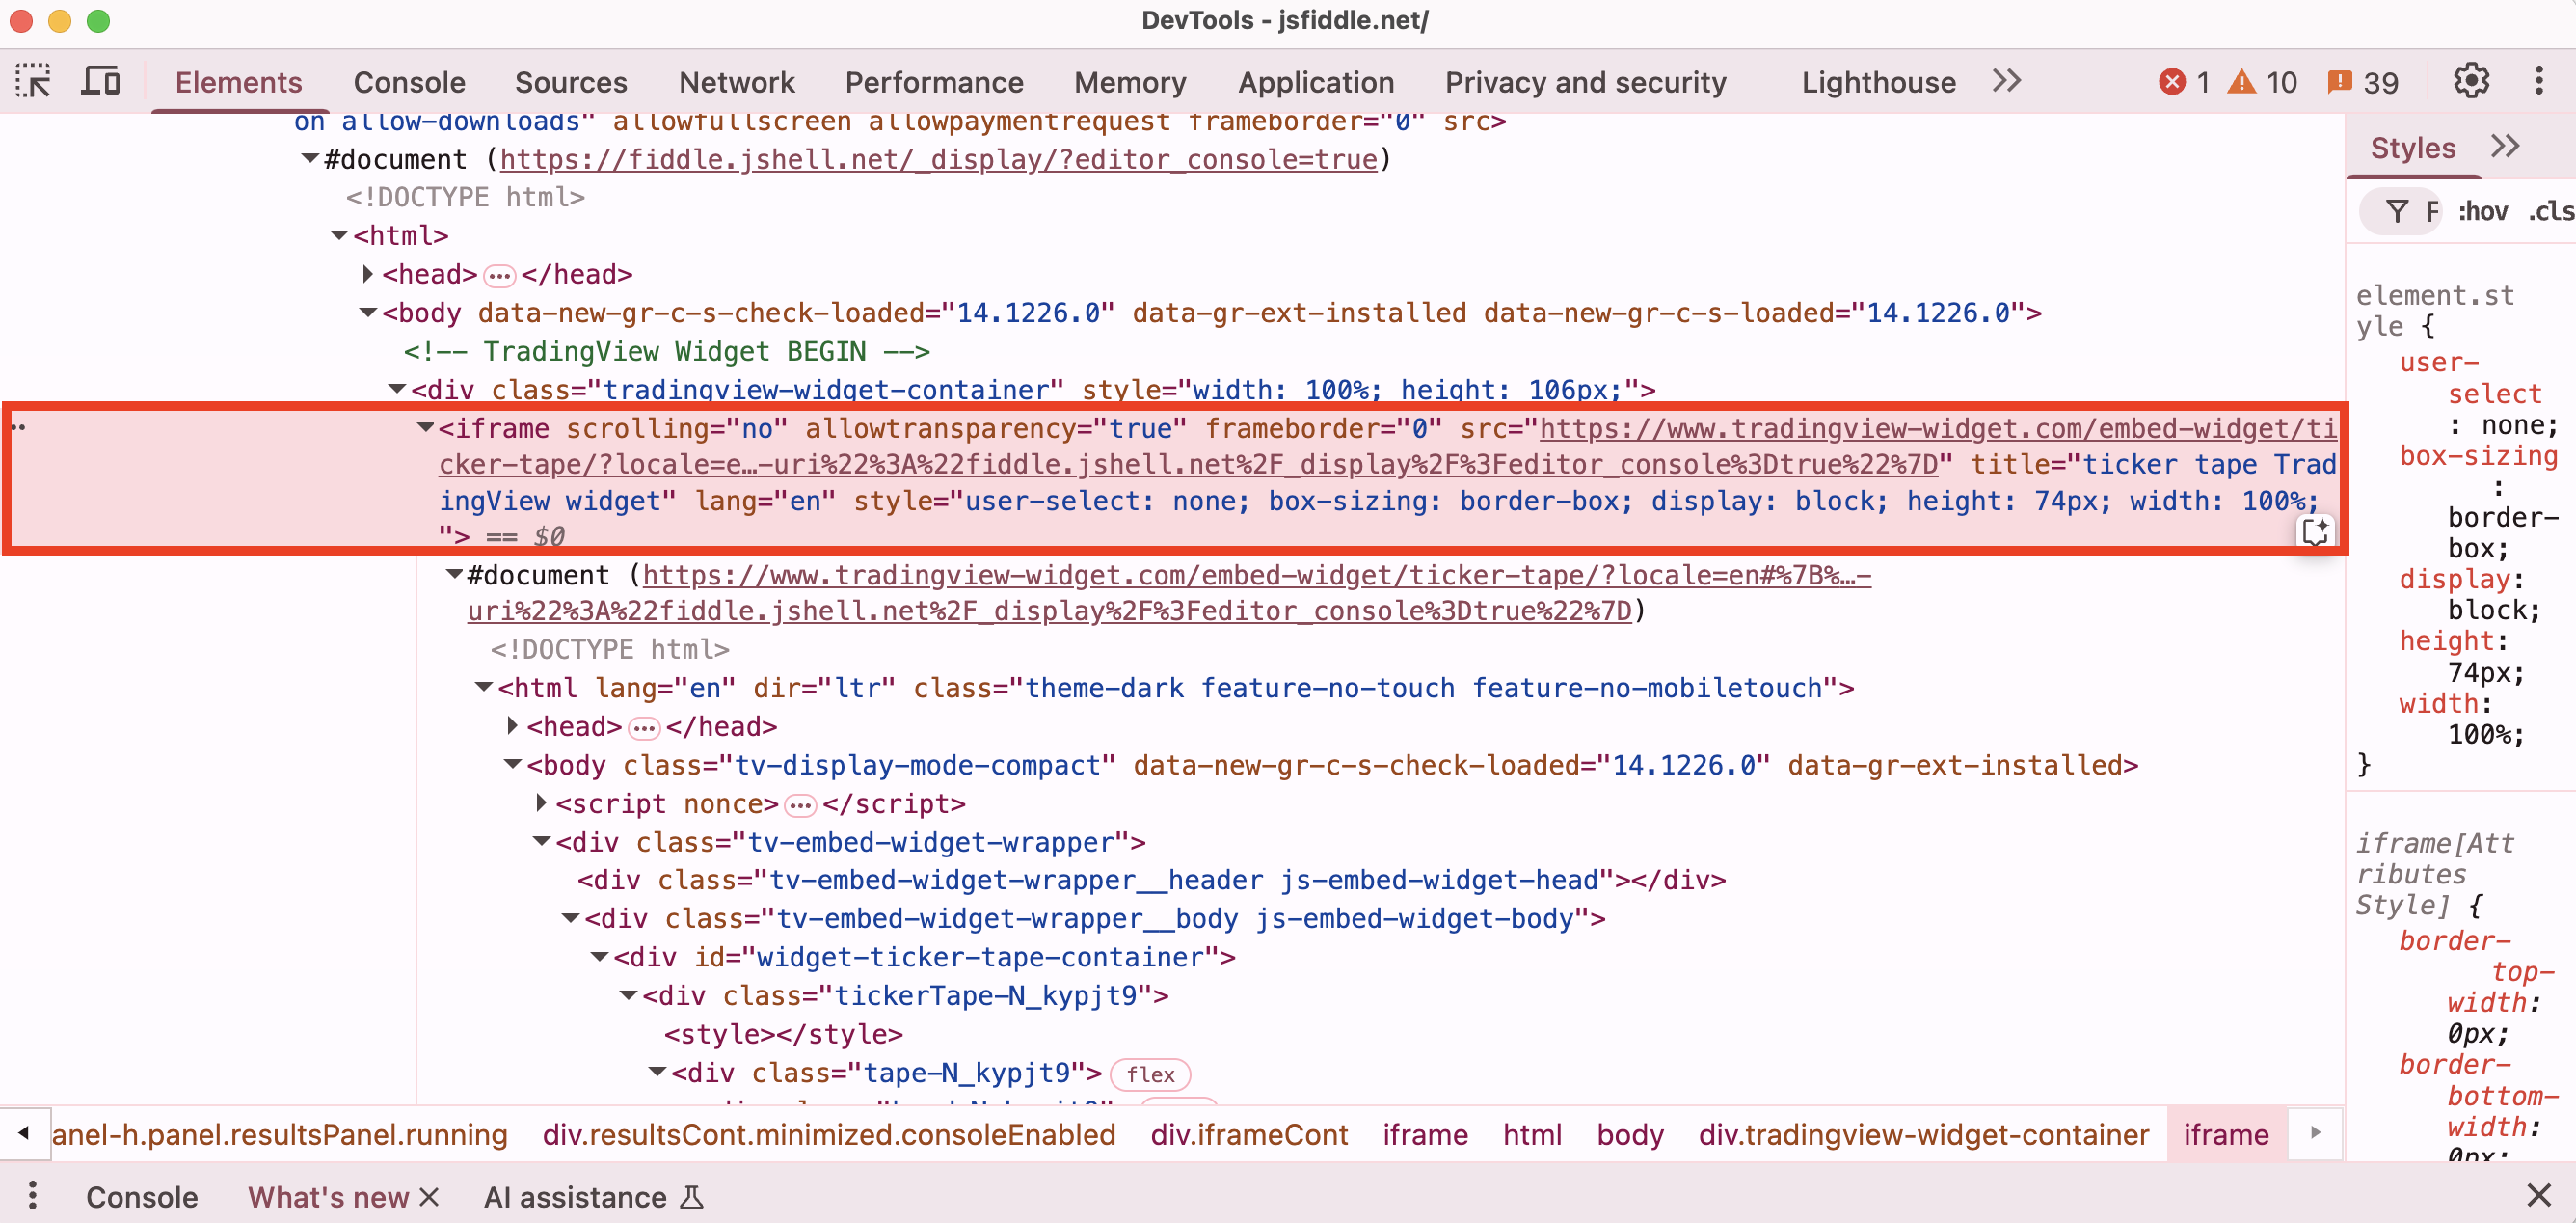
Task: Select div.tradingview-widget-container in breadcrumb
Action: click(x=1922, y=1134)
